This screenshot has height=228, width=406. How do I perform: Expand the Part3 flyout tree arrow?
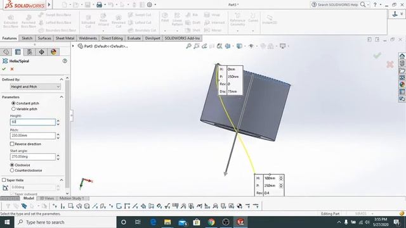coord(73,46)
